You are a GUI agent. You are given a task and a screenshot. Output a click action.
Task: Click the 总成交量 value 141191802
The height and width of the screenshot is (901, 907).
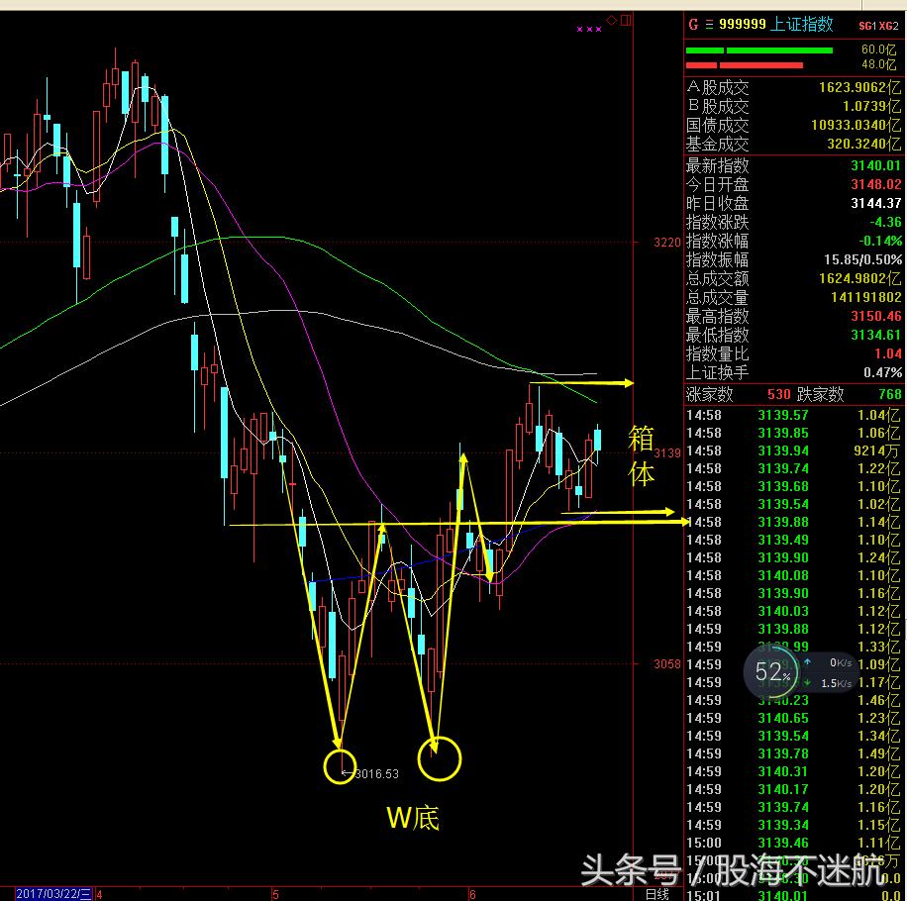866,297
